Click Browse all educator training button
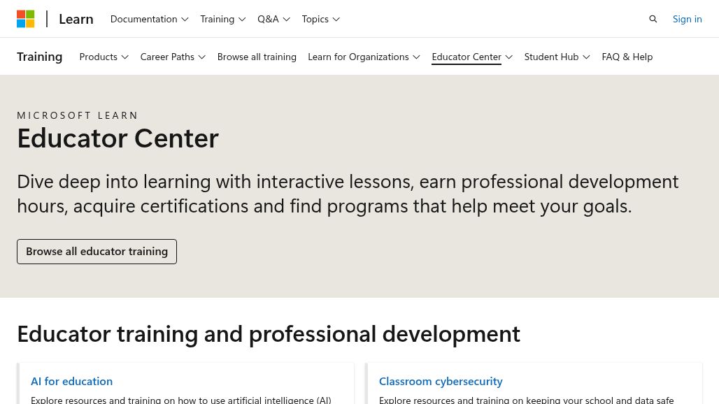Screen dimensions: 719x404 97,252
